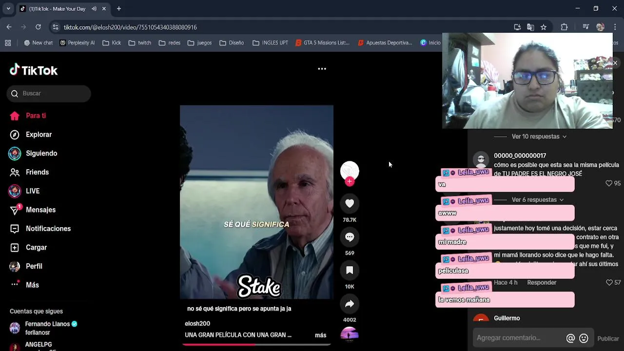Open Diseño bookmarks folder
Viewport: 624px width, 351px height.
[x=232, y=43]
